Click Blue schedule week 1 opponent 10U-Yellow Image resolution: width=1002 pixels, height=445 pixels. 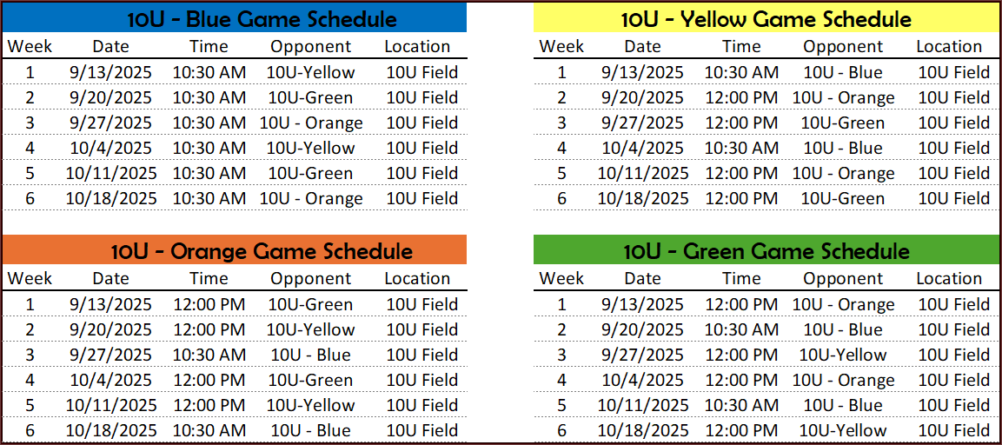click(x=310, y=72)
